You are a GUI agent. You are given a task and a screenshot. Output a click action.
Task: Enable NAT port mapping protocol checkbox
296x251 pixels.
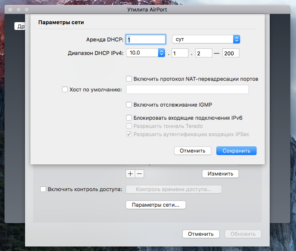click(x=129, y=79)
